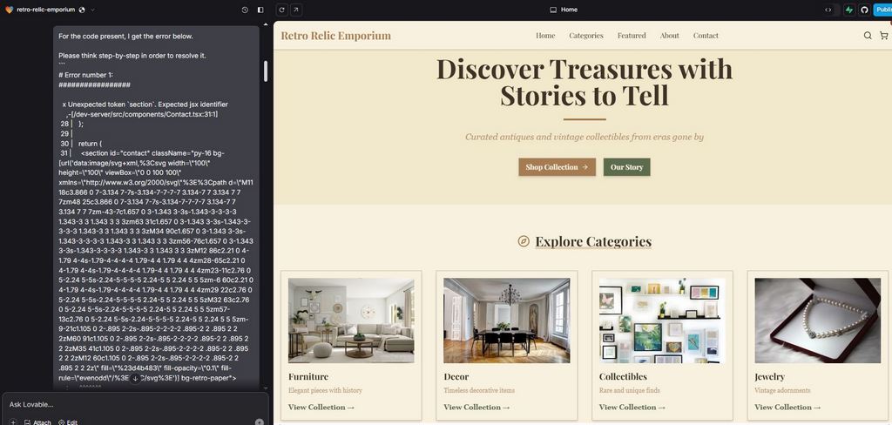Click the Explore Categories heading
The width and height of the screenshot is (892, 425).
coord(592,242)
